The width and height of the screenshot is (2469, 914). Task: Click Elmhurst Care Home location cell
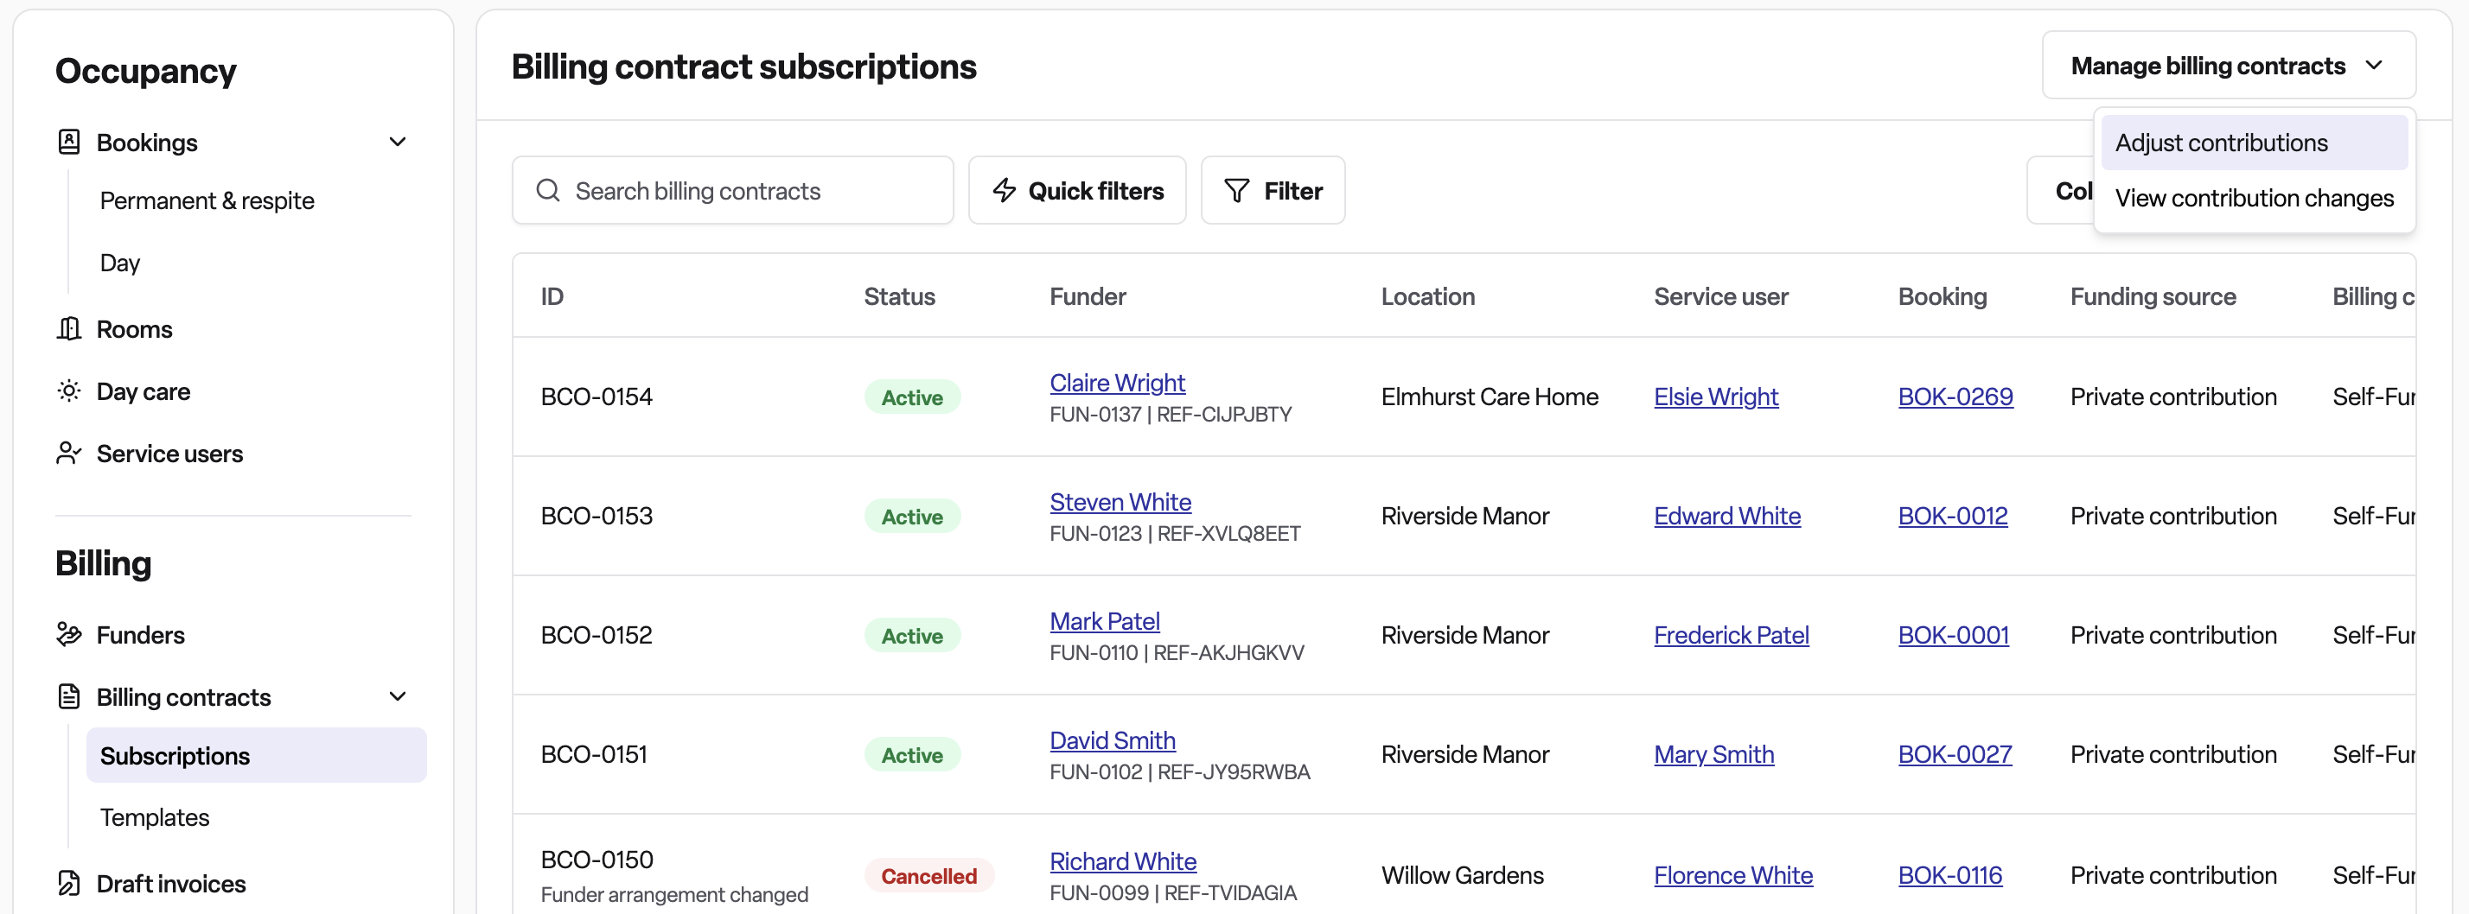click(x=1490, y=397)
